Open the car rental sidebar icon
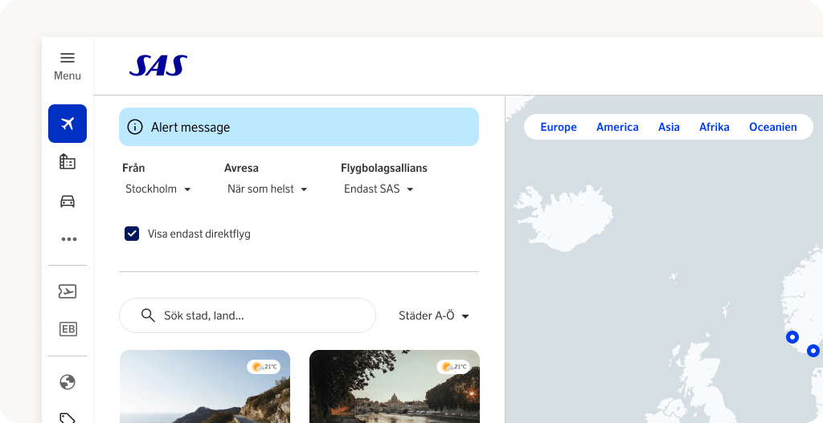 68,201
